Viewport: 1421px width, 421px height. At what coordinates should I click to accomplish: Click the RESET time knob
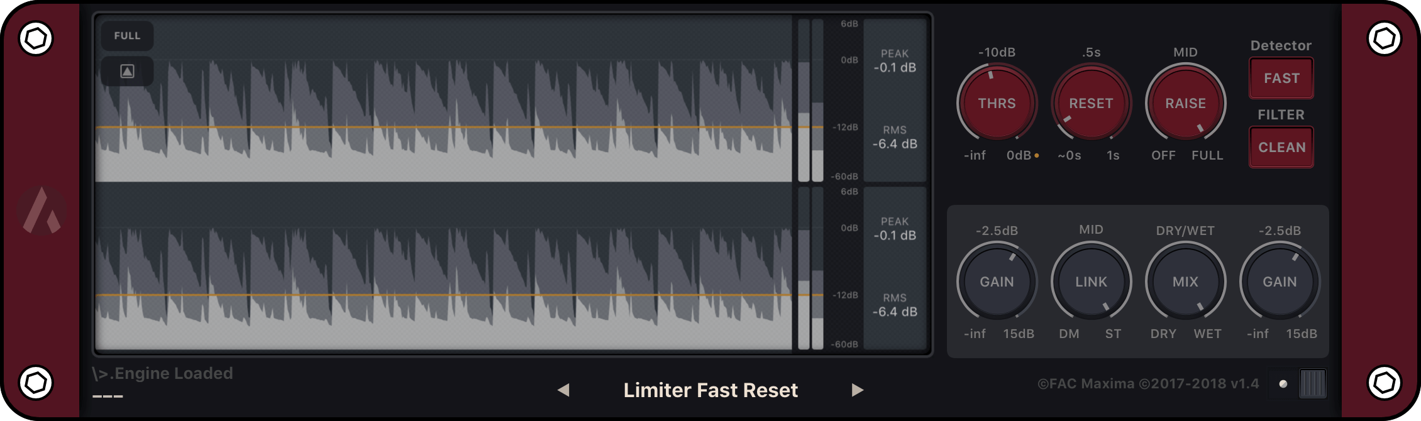pyautogui.click(x=1091, y=102)
